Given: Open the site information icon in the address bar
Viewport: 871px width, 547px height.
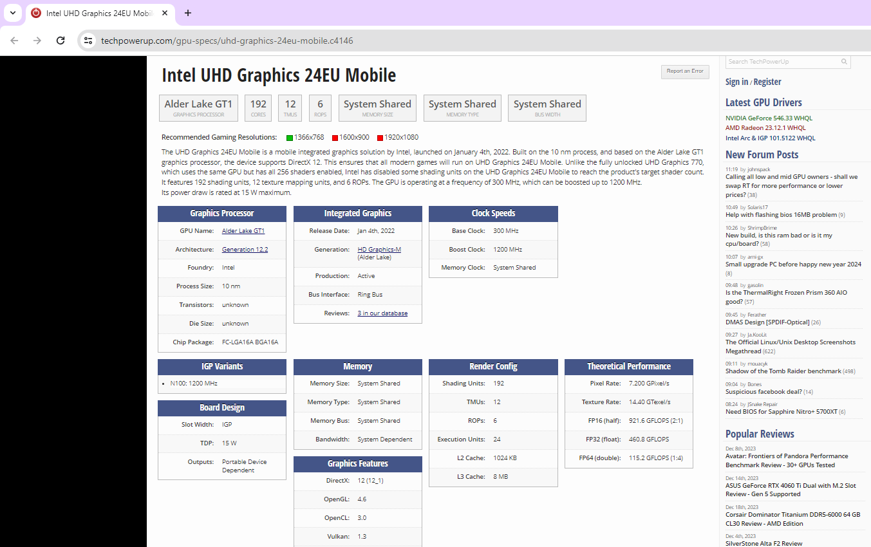Looking at the screenshot, I should [x=89, y=41].
